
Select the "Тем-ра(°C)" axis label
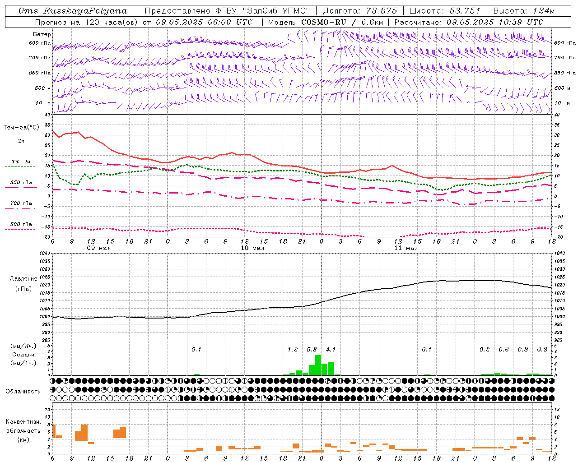21,128
